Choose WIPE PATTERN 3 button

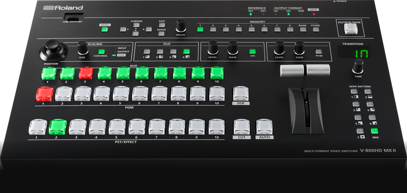click(356, 104)
